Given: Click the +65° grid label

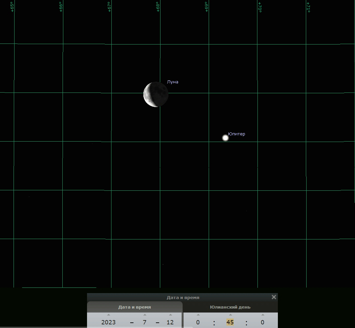Looking at the screenshot, I should pos(12,7).
